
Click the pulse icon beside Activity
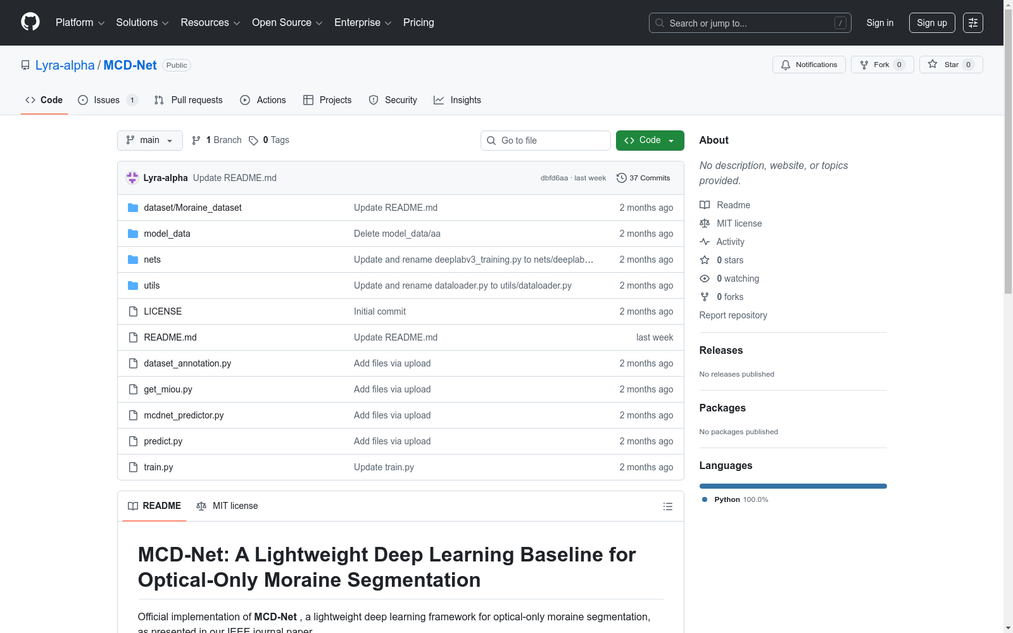[x=705, y=242]
